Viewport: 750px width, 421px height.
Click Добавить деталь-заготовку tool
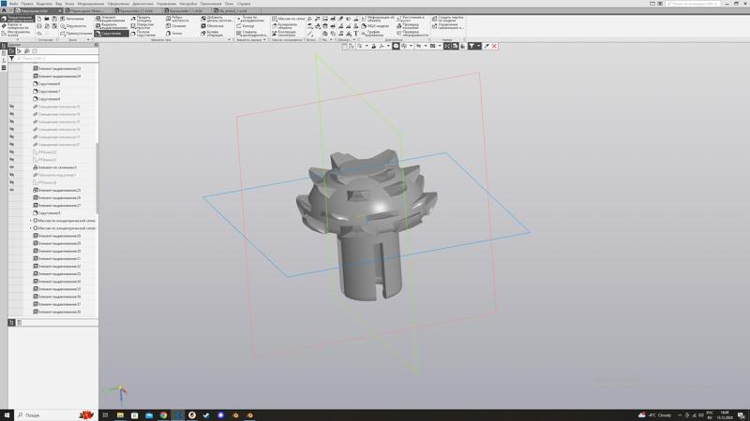click(x=217, y=19)
